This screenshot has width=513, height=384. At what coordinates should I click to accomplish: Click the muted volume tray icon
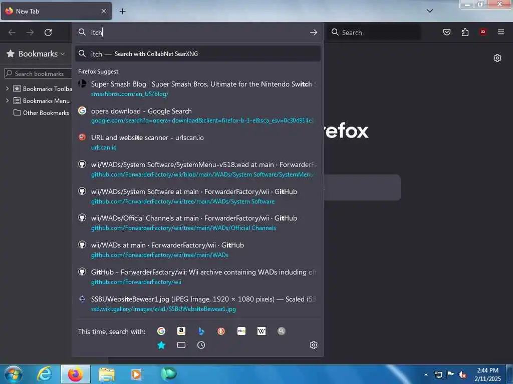coord(462,375)
